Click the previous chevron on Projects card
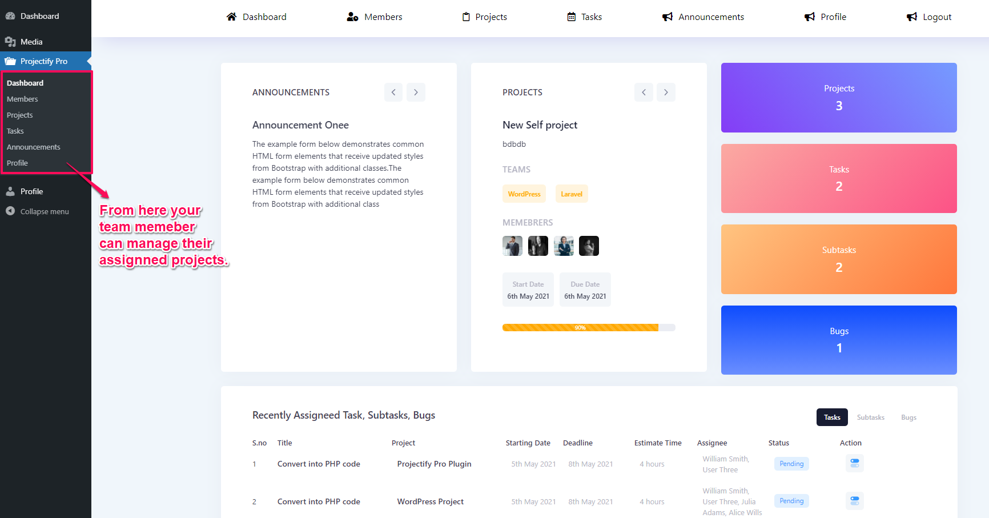 644,92
